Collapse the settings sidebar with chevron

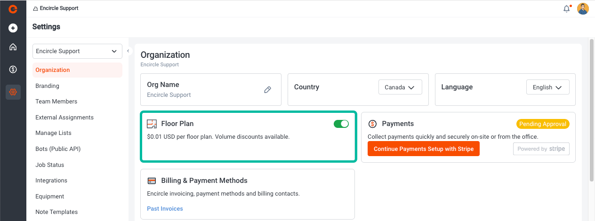click(x=128, y=51)
